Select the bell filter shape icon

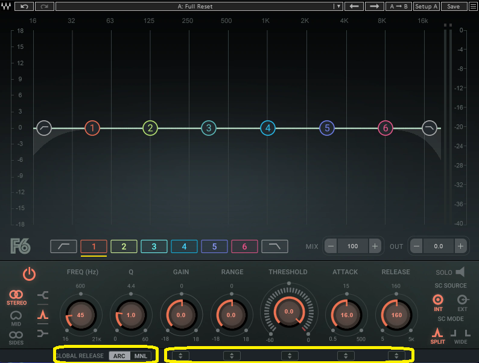point(42,314)
